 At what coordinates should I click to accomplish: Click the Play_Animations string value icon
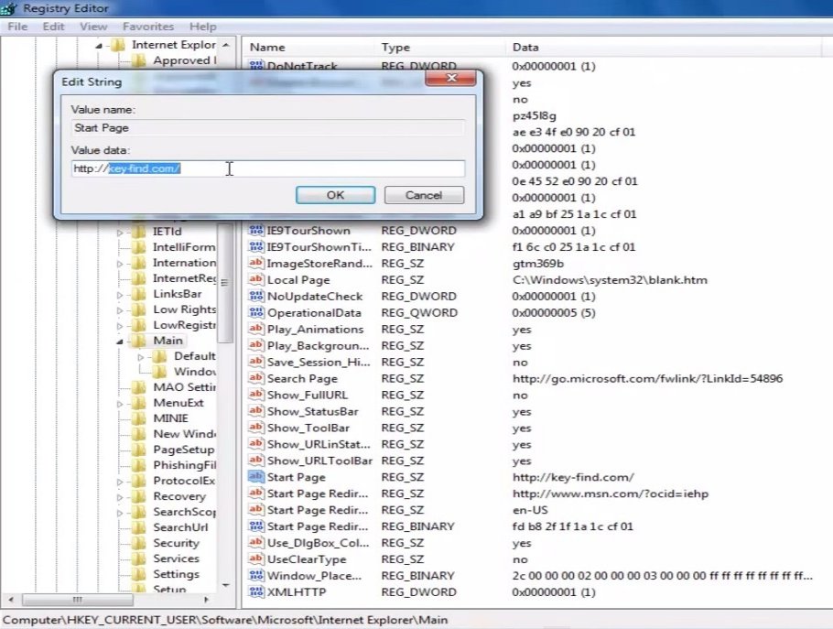point(256,329)
